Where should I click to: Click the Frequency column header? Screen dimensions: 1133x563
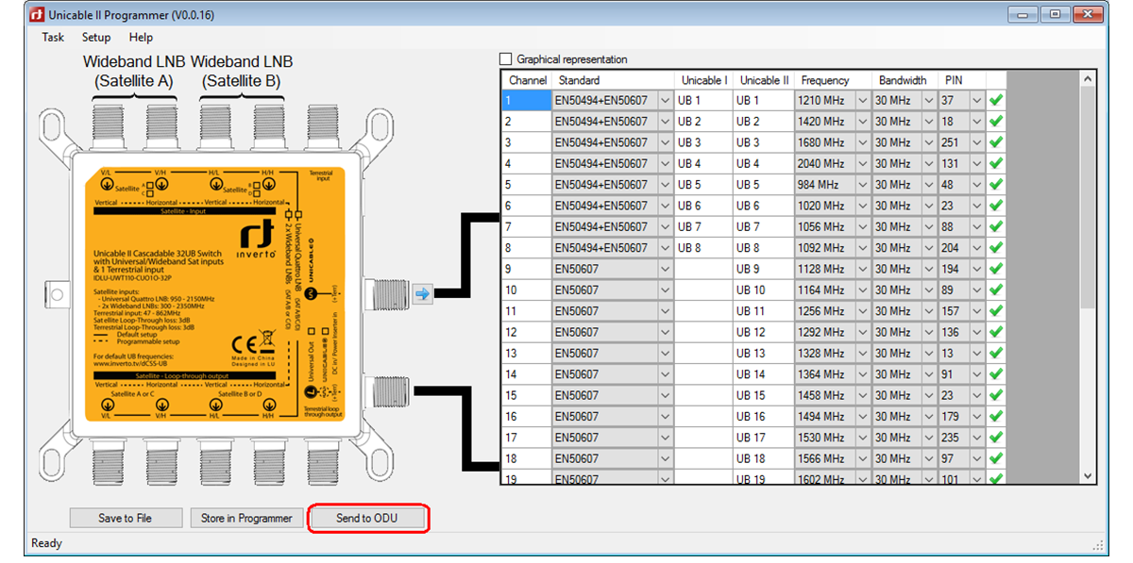tap(833, 80)
